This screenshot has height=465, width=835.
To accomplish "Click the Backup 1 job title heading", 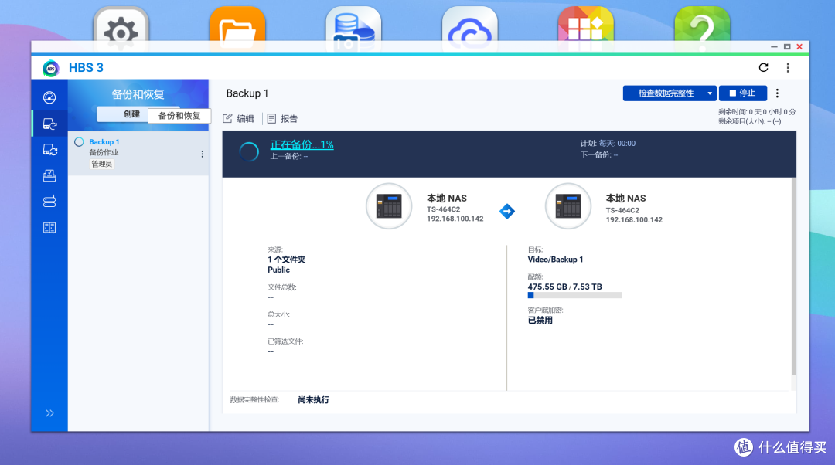I will click(x=247, y=93).
